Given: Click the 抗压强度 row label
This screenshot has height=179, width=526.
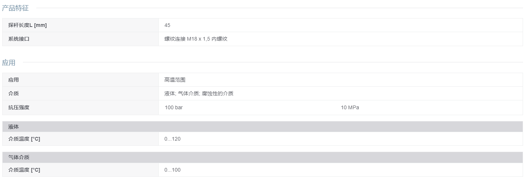Looking at the screenshot, I should pyautogui.click(x=18, y=107).
